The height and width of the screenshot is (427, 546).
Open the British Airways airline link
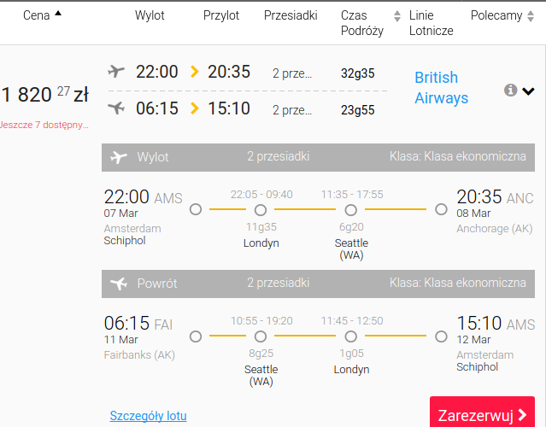click(x=441, y=88)
